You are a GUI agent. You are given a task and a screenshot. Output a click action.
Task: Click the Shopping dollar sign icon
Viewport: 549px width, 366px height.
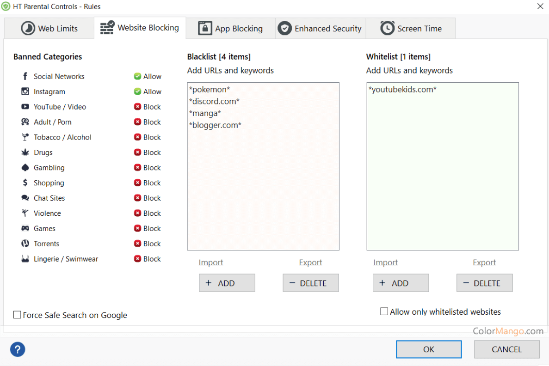(25, 183)
